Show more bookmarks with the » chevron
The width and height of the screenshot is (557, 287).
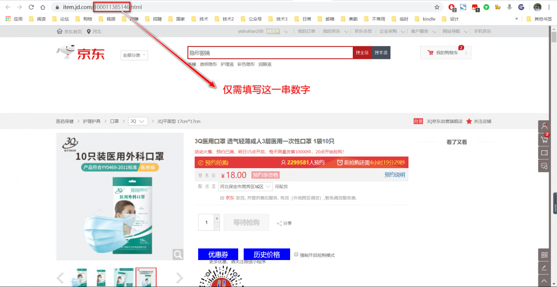(517, 19)
